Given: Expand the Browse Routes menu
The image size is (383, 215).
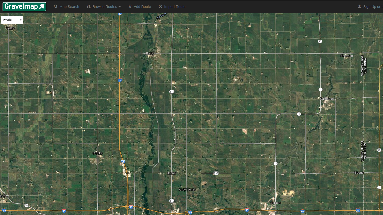Looking at the screenshot, I should pyautogui.click(x=103, y=7).
